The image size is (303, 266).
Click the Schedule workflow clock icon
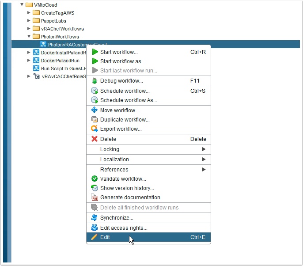pyautogui.click(x=95, y=91)
